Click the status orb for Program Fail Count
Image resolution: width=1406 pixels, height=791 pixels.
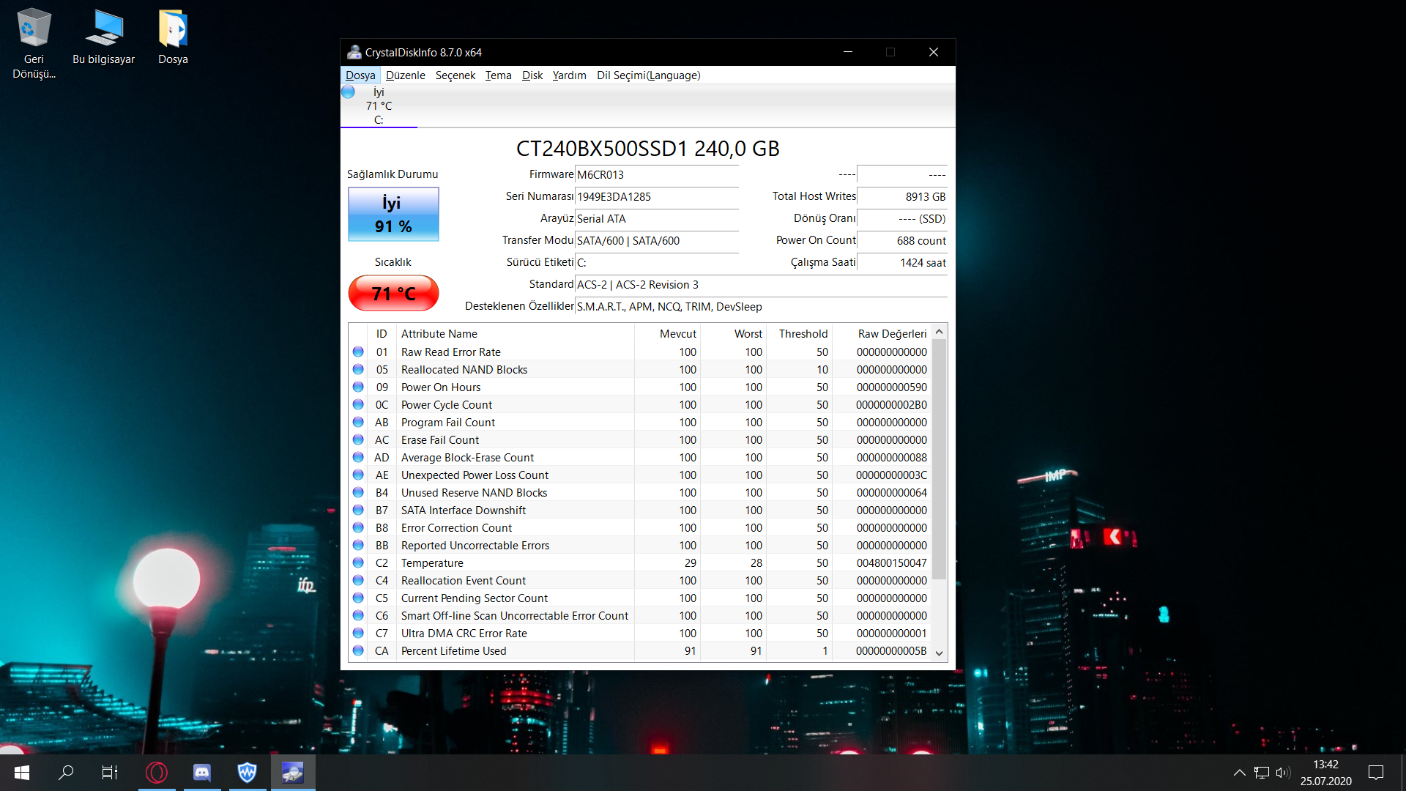pyautogui.click(x=358, y=423)
